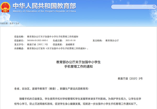Select issuing body 教育部办公厅 value
157x109 pixels.
tap(112, 41)
